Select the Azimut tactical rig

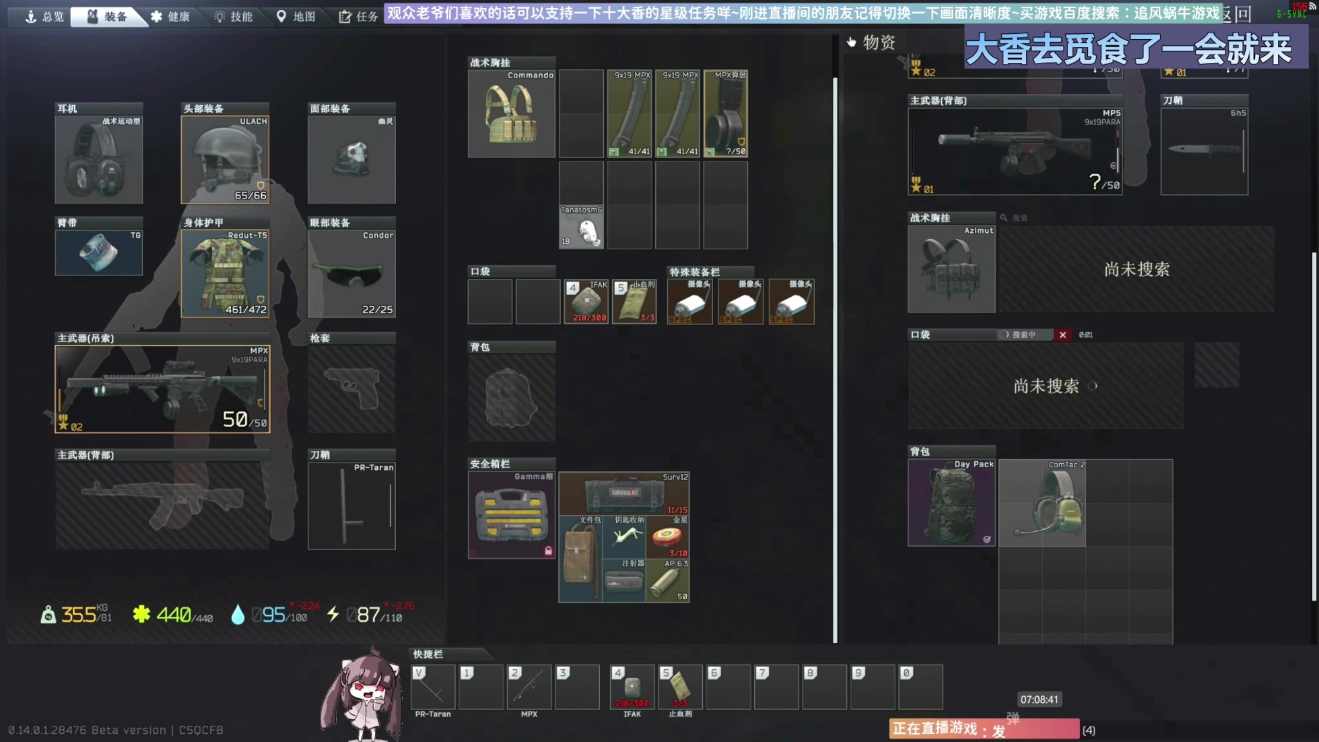[x=952, y=269]
